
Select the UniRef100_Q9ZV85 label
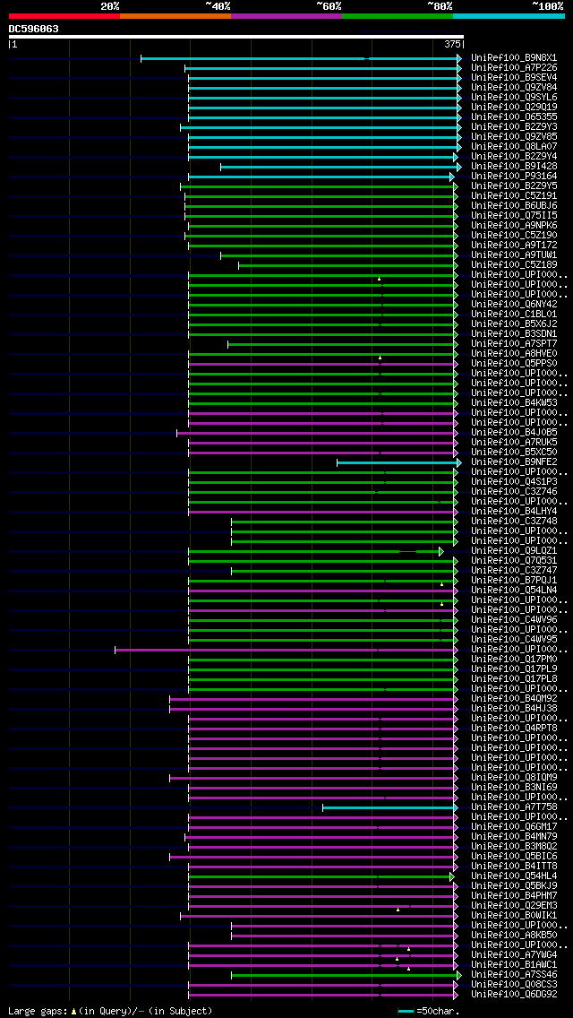click(x=514, y=137)
